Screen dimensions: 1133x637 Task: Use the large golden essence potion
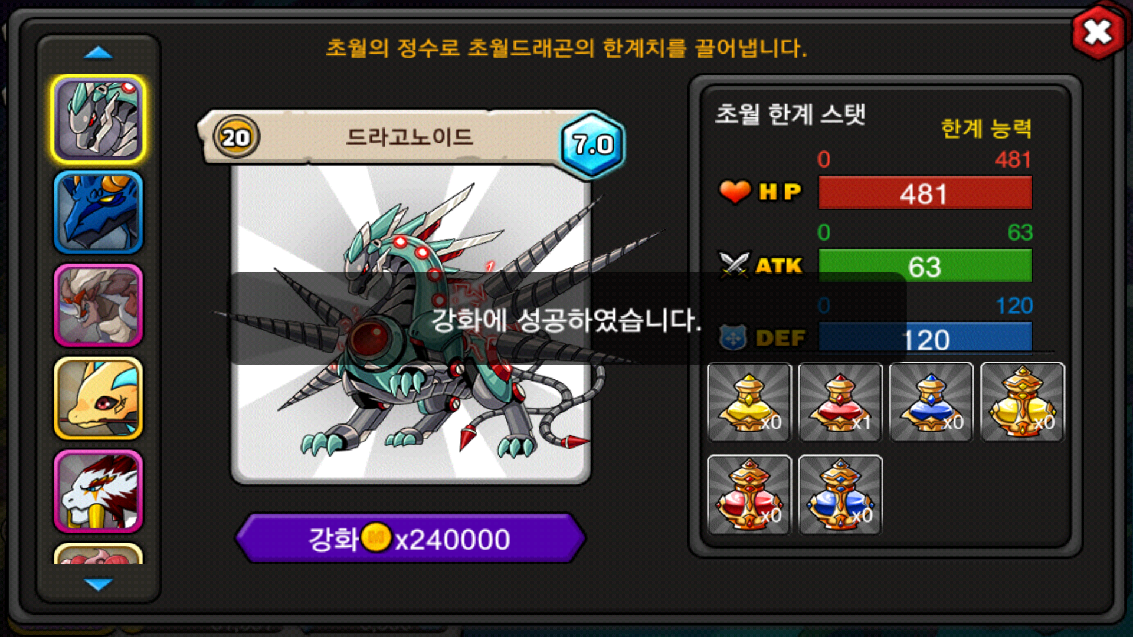[x=1023, y=402]
